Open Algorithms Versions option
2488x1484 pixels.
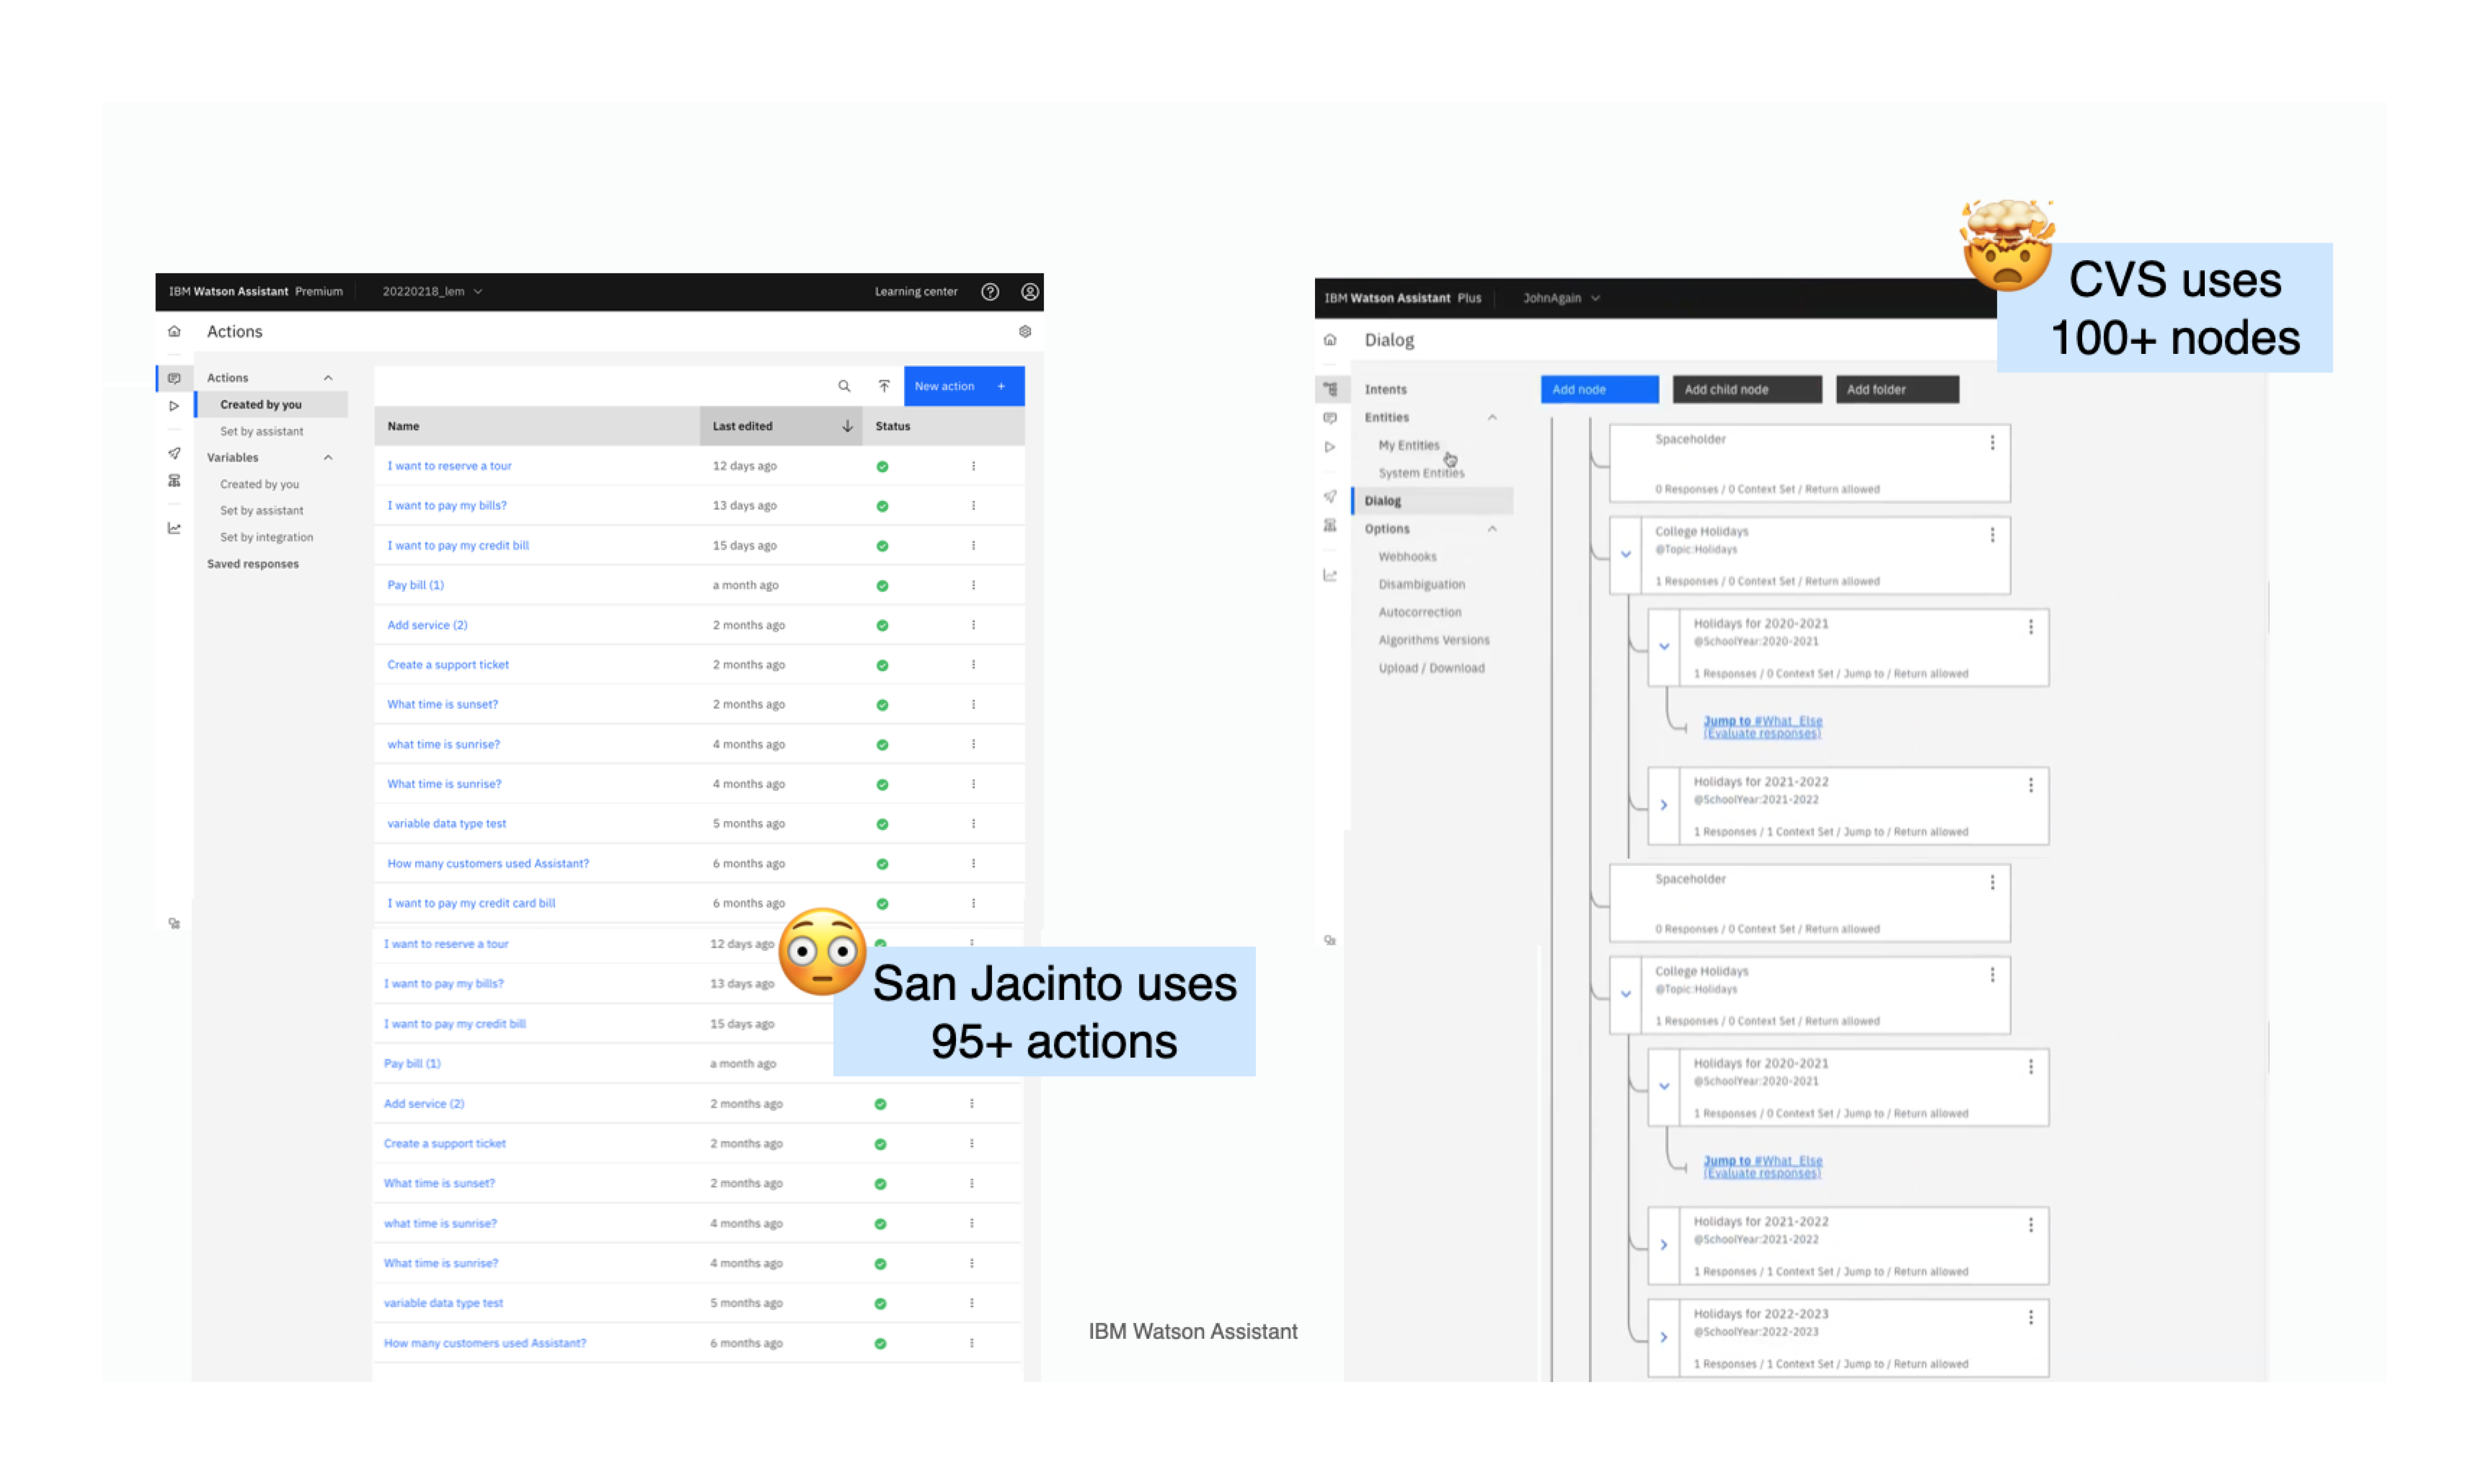point(1434,640)
